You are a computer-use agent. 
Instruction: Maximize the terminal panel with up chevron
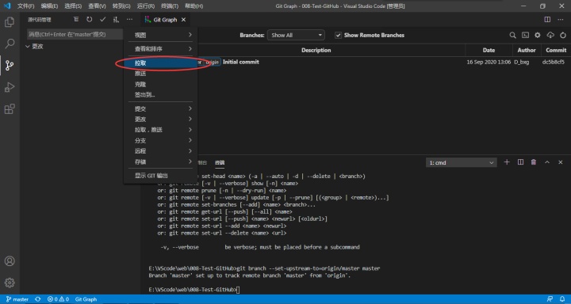click(x=547, y=162)
